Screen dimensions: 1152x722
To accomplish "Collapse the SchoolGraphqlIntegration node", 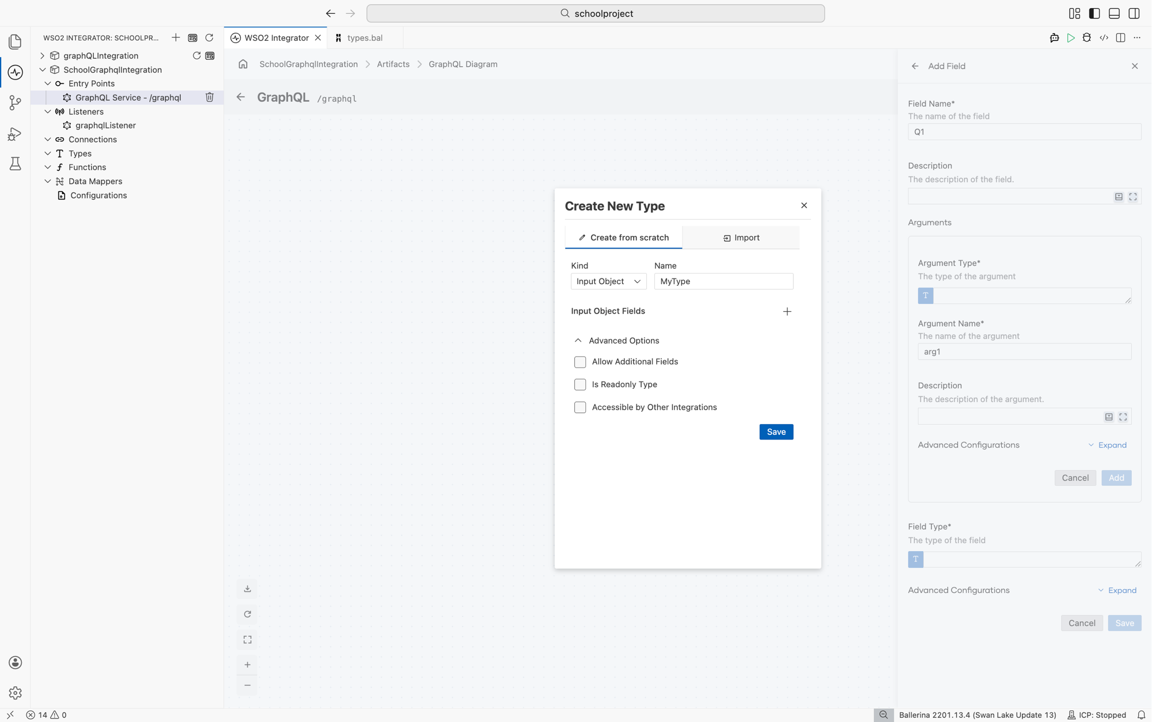I will coord(42,70).
